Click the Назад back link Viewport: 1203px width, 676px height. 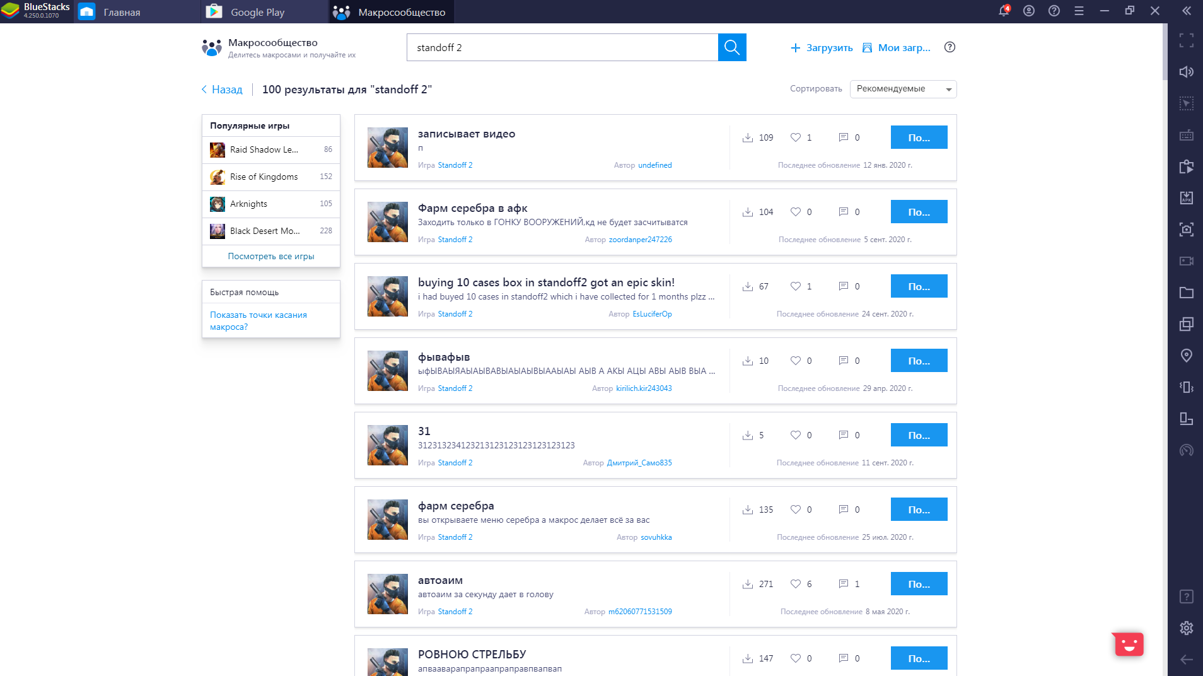pyautogui.click(x=222, y=90)
